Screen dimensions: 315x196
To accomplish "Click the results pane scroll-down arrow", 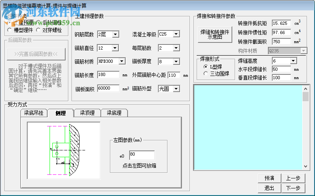I will (305, 166).
